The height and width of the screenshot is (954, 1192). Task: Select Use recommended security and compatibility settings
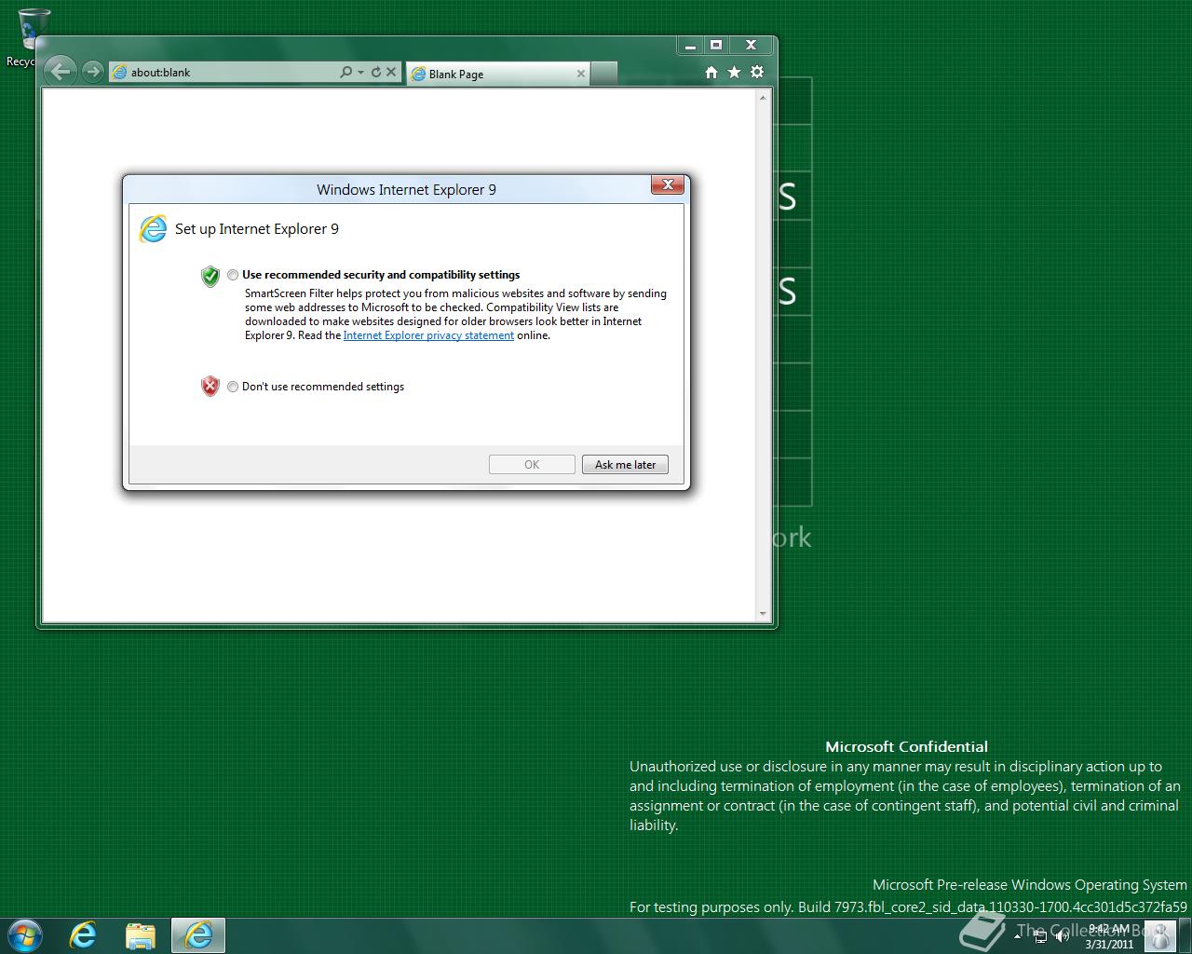click(x=233, y=275)
